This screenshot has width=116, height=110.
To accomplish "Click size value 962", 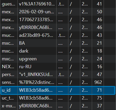I will [x=98, y=82].
